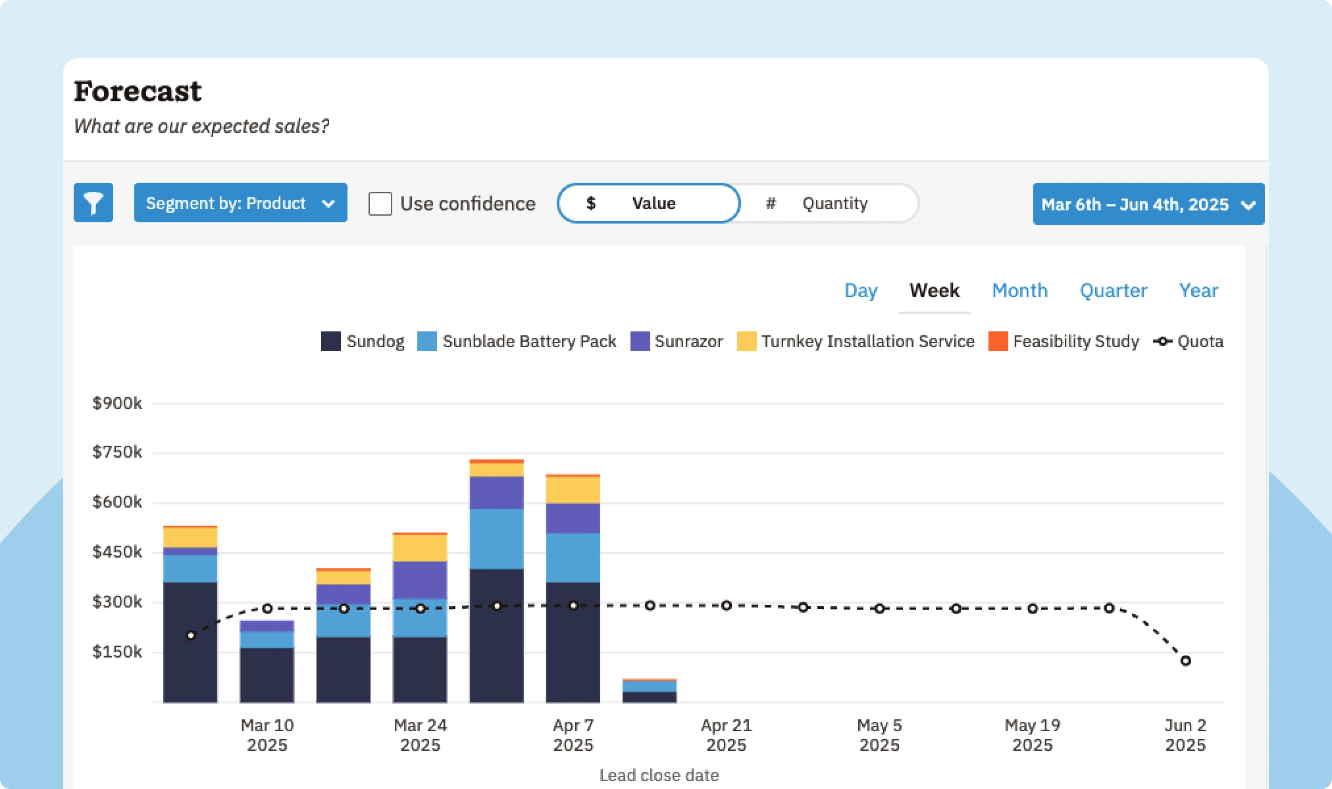Viewport: 1332px width, 789px height.
Task: Click the Sunblade Battery Pack legend square
Action: (x=426, y=341)
